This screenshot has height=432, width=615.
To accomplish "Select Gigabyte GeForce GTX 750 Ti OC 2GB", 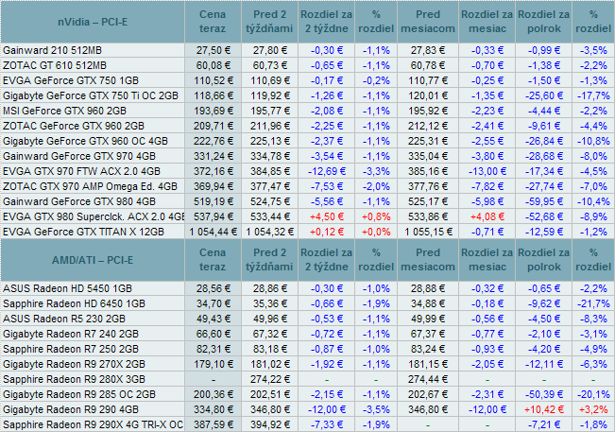I will 91,95.
